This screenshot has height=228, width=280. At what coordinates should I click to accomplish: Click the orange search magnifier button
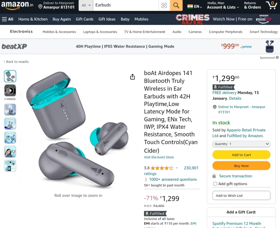point(176,5)
